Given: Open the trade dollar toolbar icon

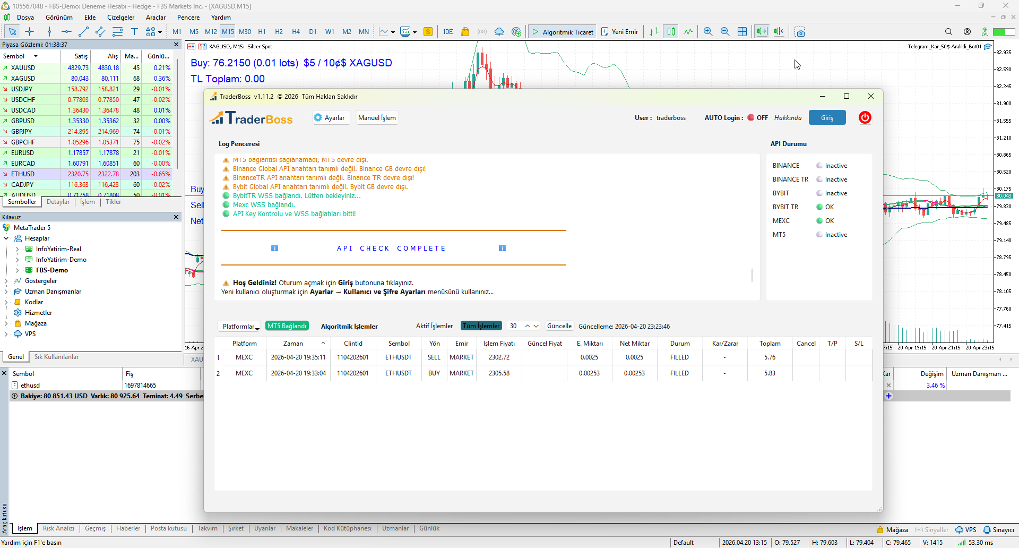Looking at the screenshot, I should click(428, 32).
